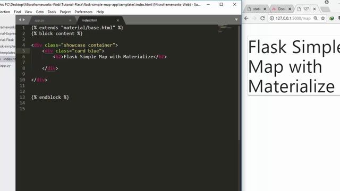This screenshot has height=191, width=340.
Task: Reload the page in Chrome
Action: point(262,19)
